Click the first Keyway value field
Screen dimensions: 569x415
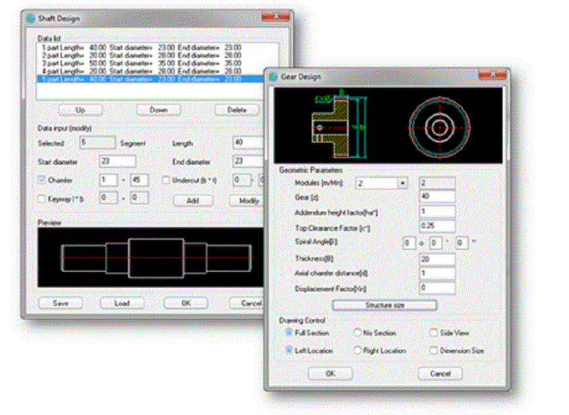click(109, 198)
